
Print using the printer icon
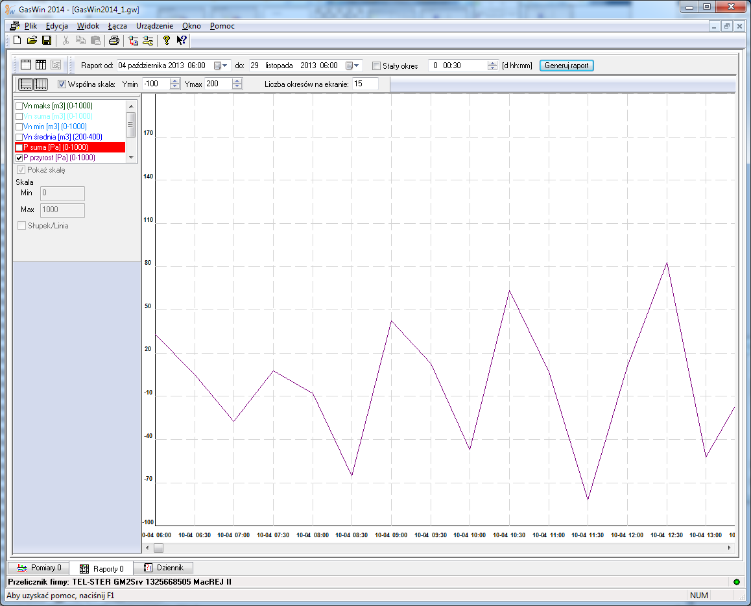tap(114, 41)
